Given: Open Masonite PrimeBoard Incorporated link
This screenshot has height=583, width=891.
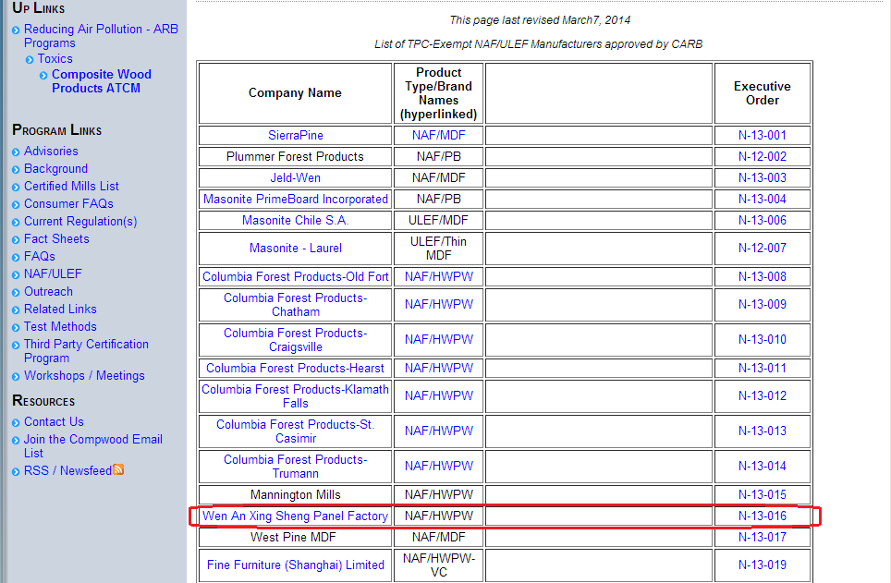Looking at the screenshot, I should [296, 199].
